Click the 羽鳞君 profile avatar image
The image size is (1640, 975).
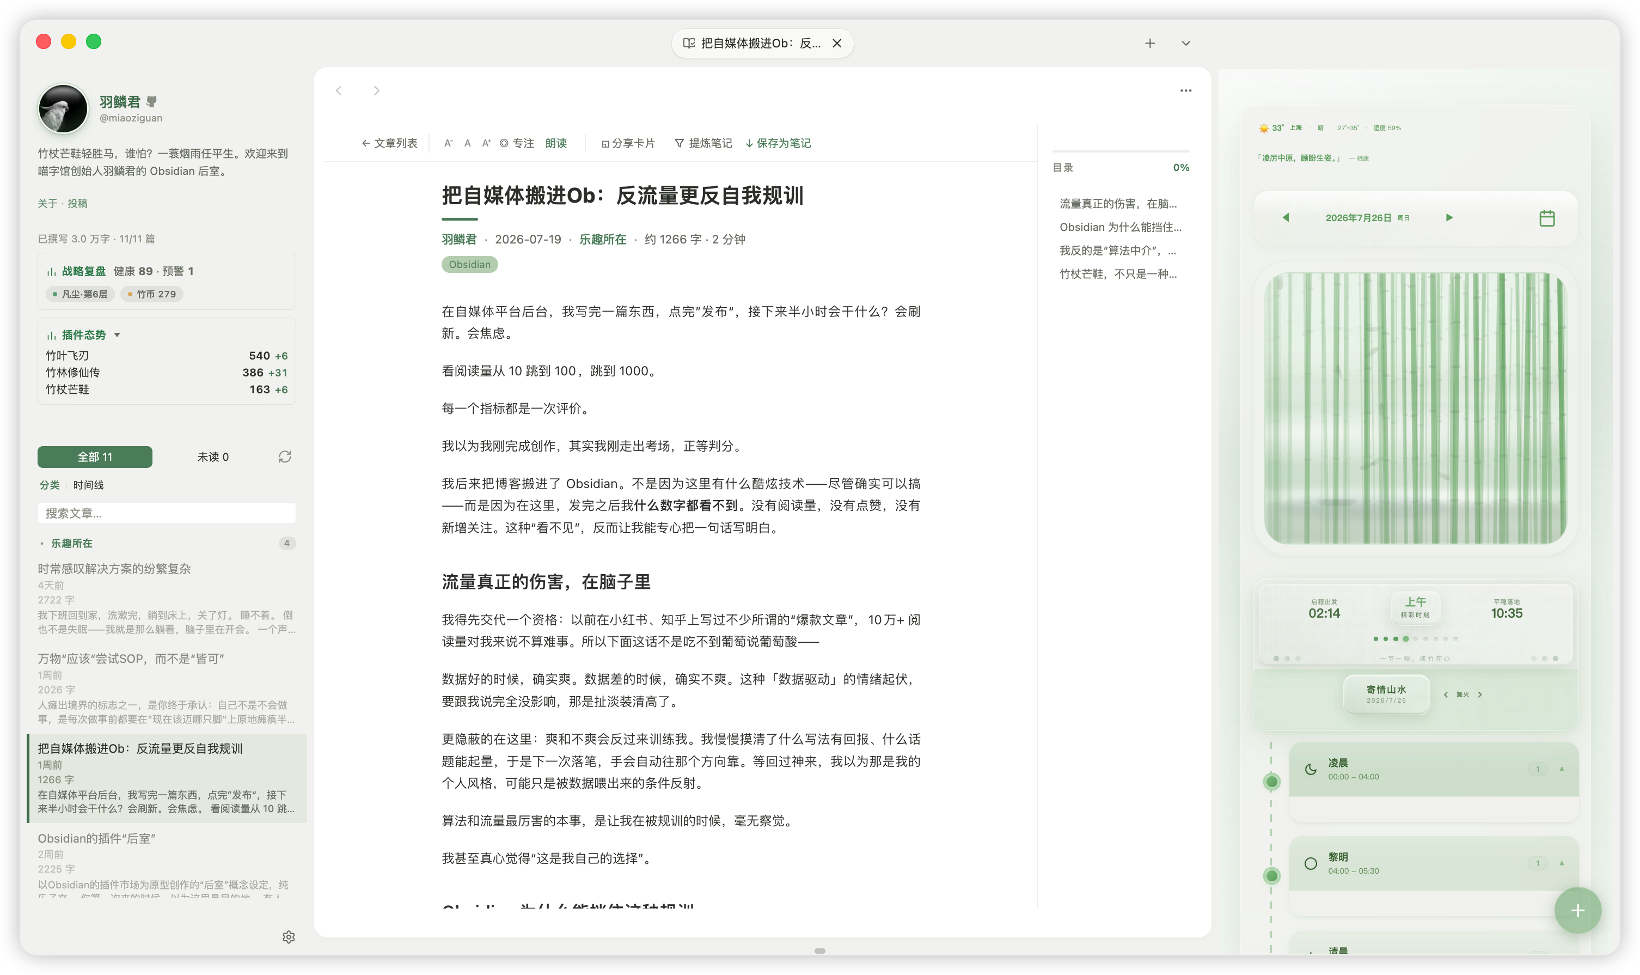click(x=63, y=108)
